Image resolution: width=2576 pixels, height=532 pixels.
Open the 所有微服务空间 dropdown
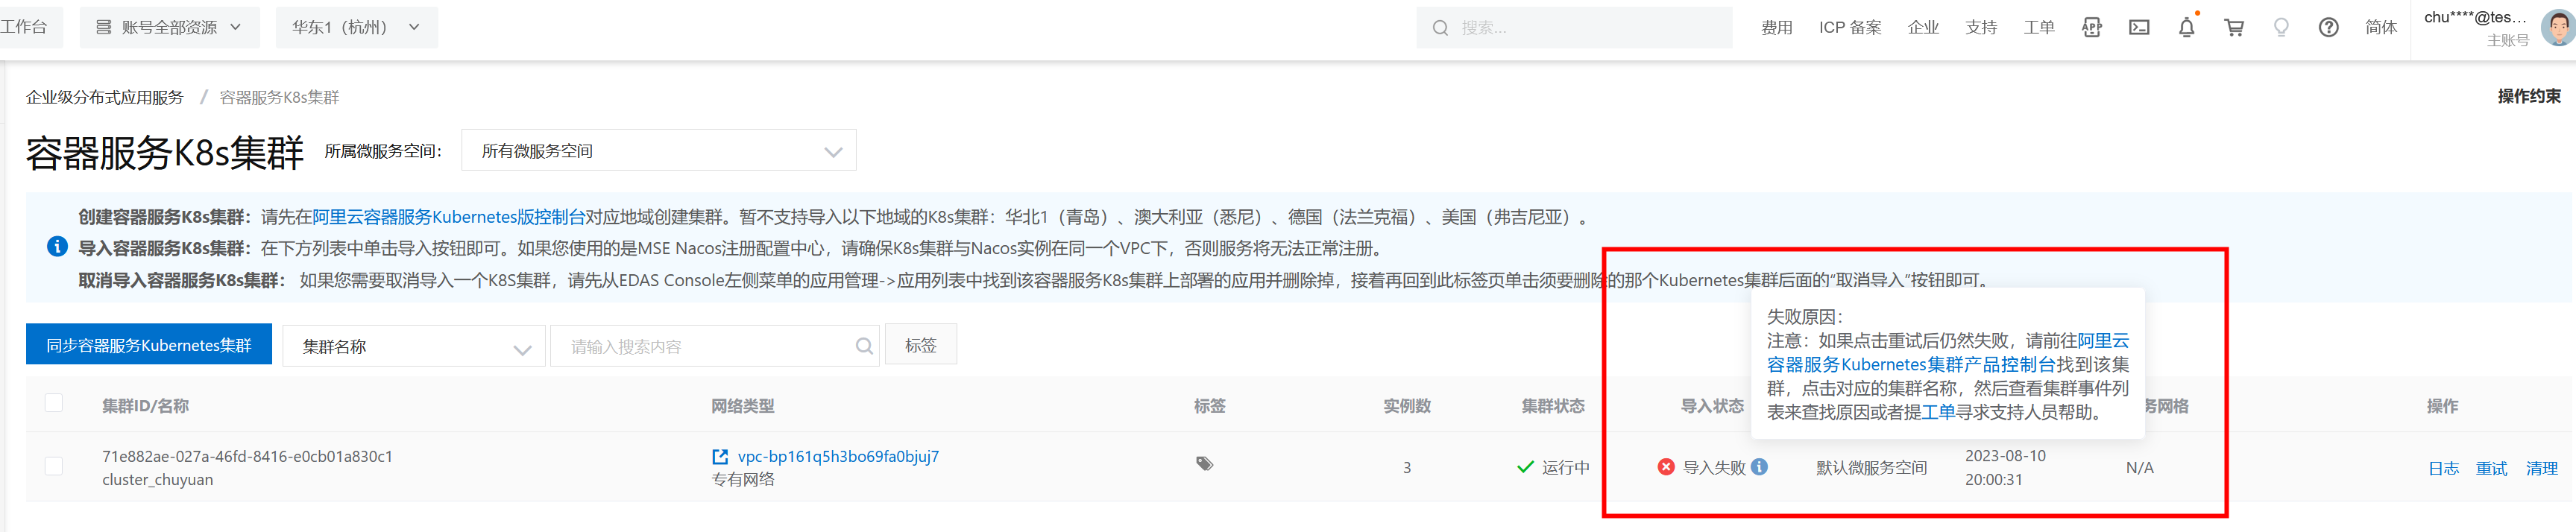(659, 151)
